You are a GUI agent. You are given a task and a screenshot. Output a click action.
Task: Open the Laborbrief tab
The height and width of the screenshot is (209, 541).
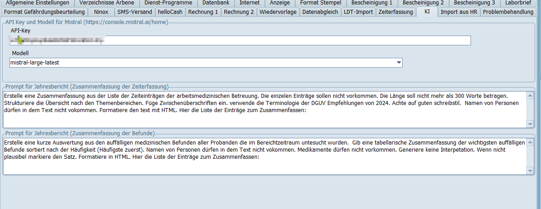[x=518, y=3]
